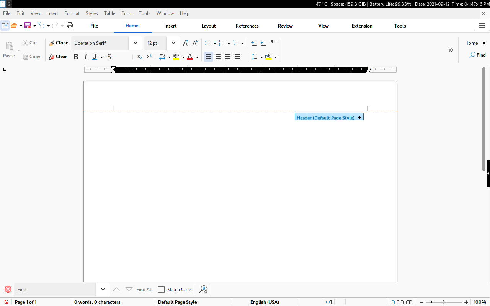Click the Open folder icon

click(14, 26)
